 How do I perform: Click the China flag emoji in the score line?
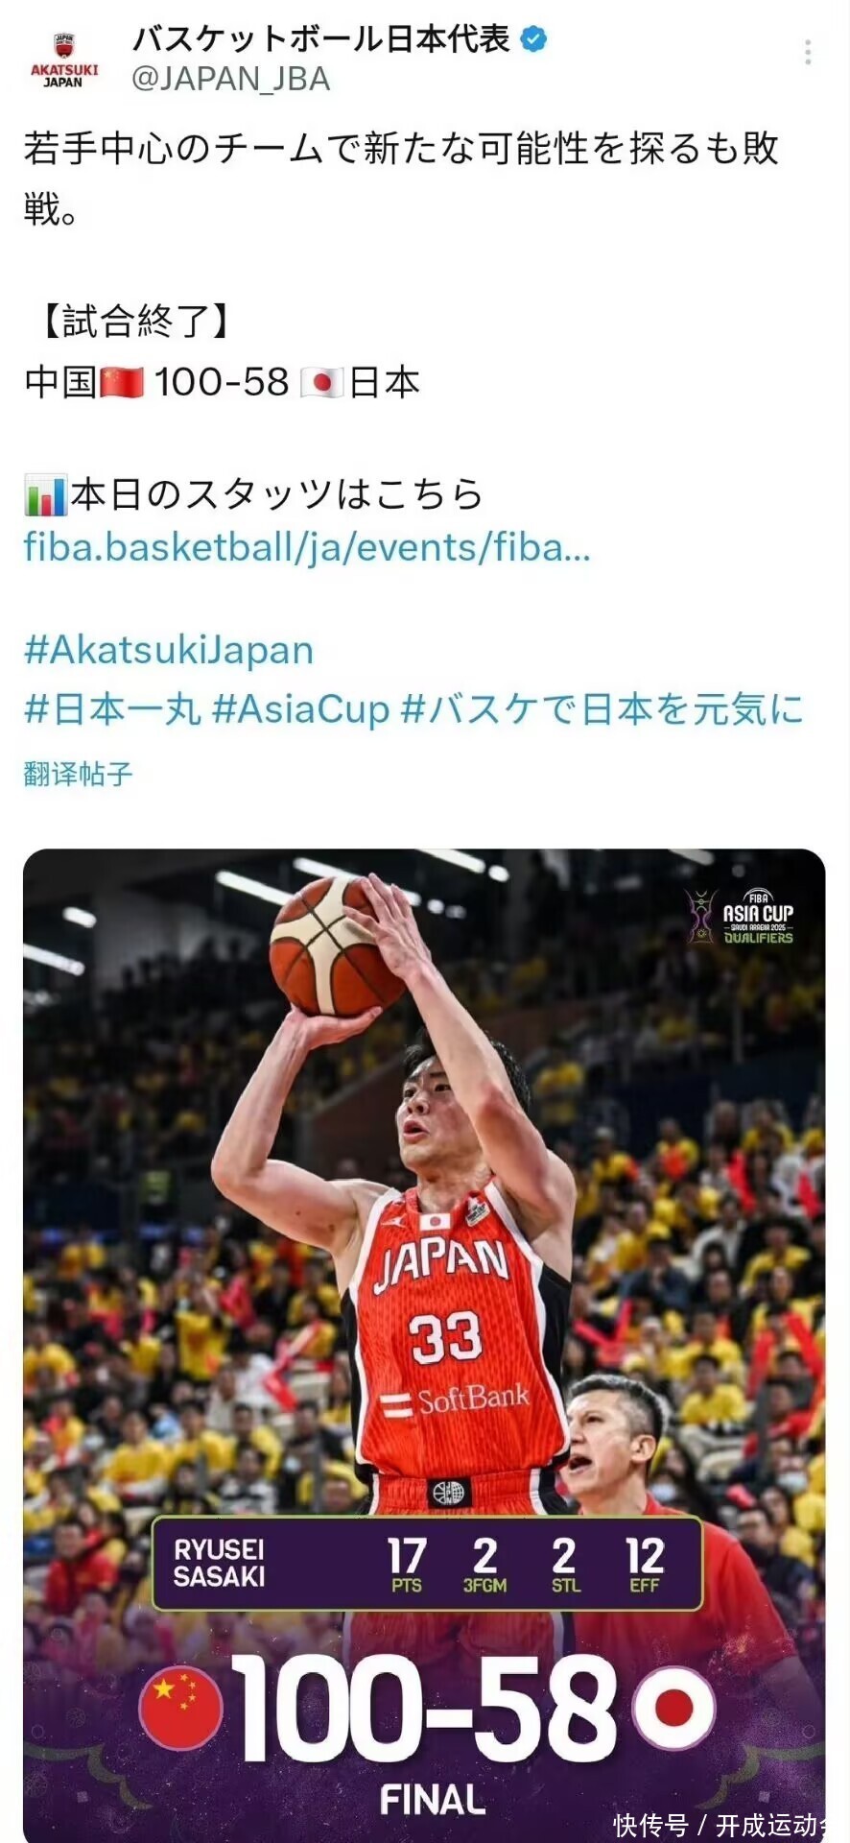(x=122, y=383)
